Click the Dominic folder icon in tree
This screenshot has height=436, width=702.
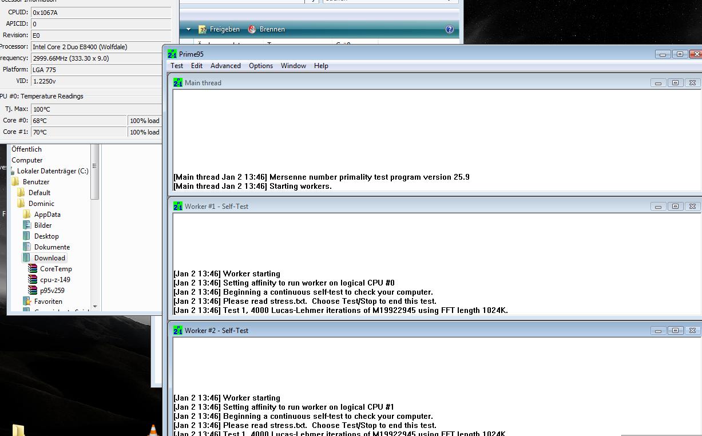(21, 203)
